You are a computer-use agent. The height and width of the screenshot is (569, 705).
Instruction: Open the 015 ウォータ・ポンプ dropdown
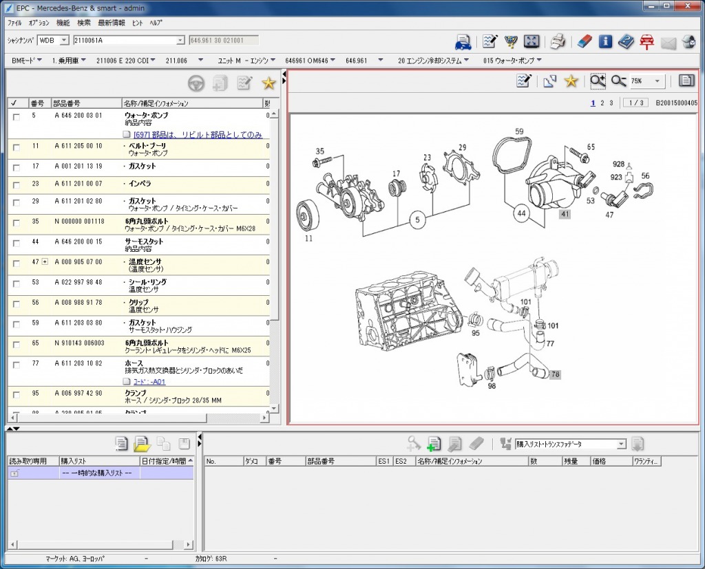[512, 61]
